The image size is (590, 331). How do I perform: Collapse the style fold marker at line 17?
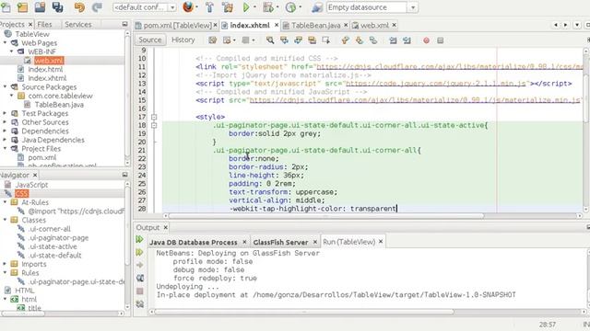[154, 117]
